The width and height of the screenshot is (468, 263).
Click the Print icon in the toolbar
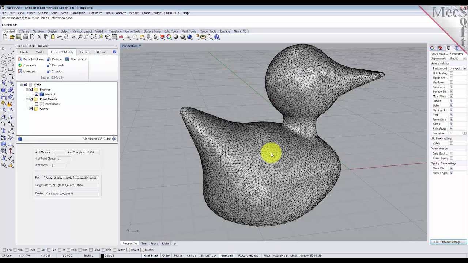coord(25,37)
